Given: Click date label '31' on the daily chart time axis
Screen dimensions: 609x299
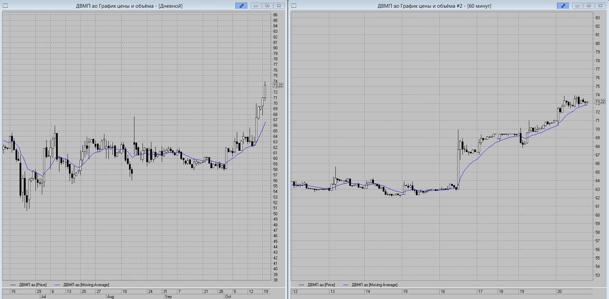Looking at the screenshot, I should (165, 292).
